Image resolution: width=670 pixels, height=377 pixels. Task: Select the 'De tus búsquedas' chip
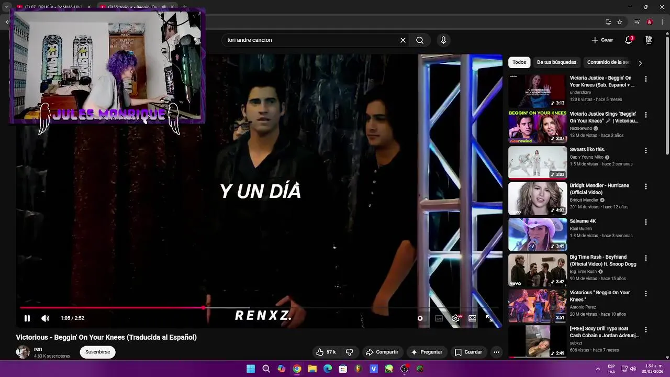click(x=556, y=62)
